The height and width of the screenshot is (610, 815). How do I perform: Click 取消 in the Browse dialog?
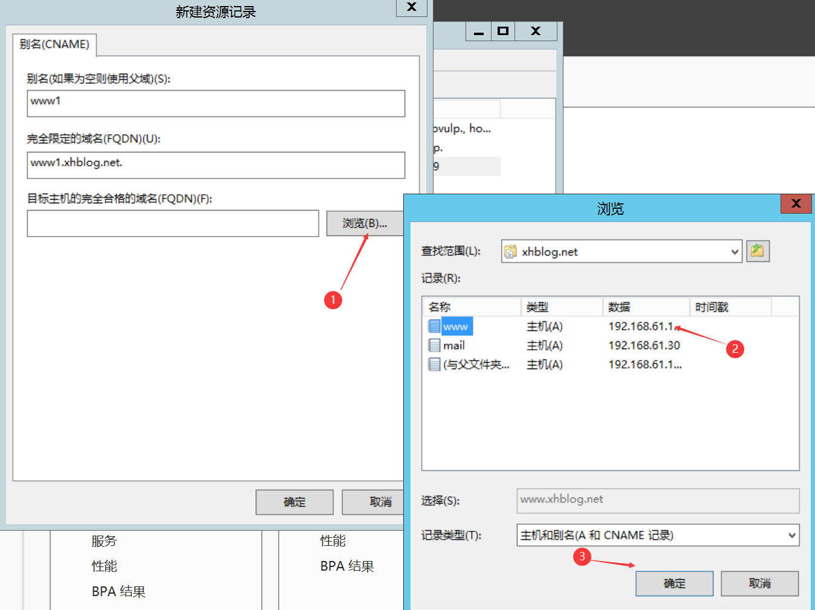pyautogui.click(x=760, y=583)
